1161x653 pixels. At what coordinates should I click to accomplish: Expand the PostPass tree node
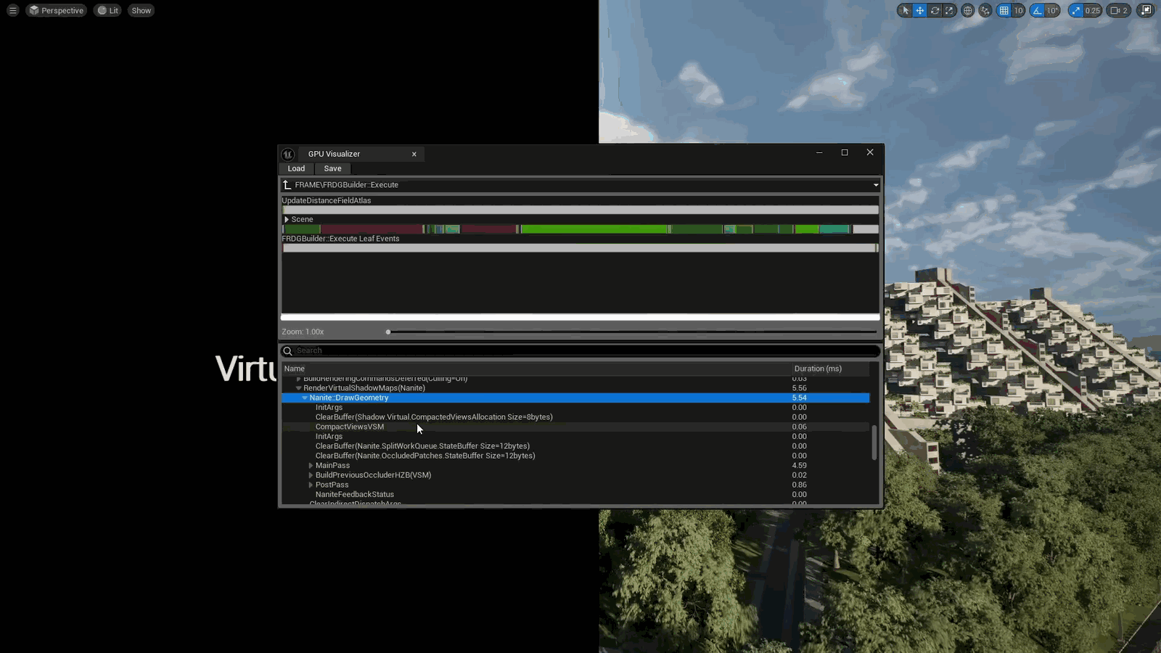(x=311, y=485)
